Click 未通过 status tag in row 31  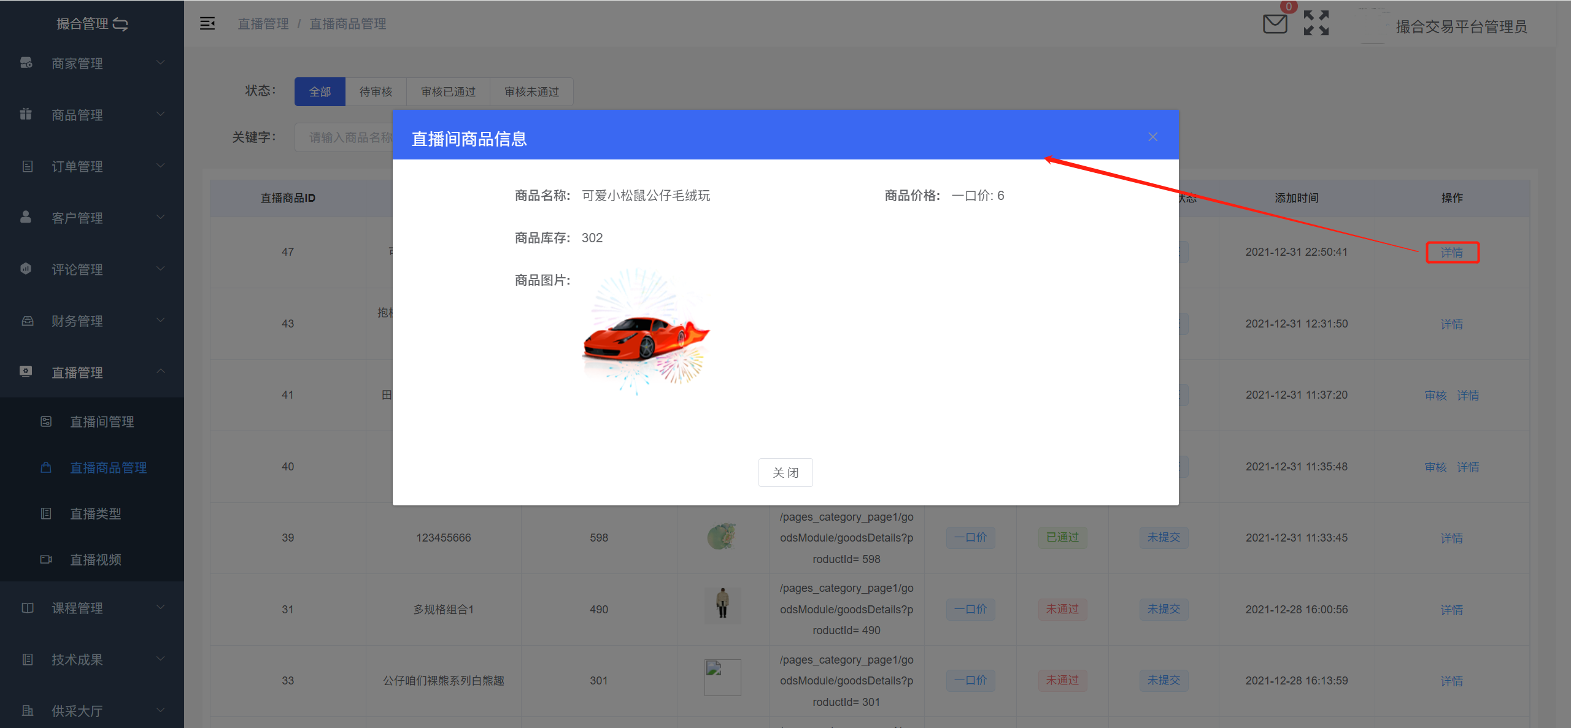point(1062,609)
